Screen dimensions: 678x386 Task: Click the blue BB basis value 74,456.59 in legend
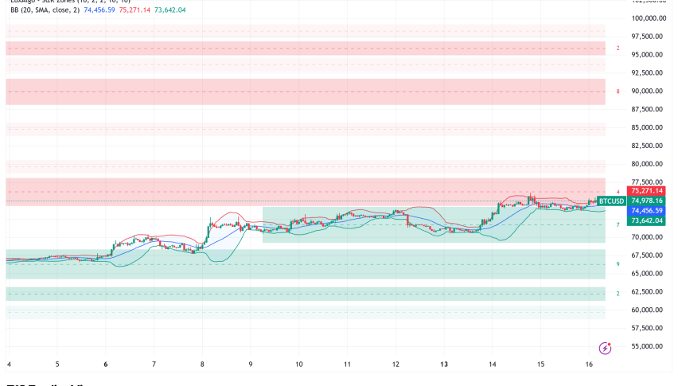(103, 10)
